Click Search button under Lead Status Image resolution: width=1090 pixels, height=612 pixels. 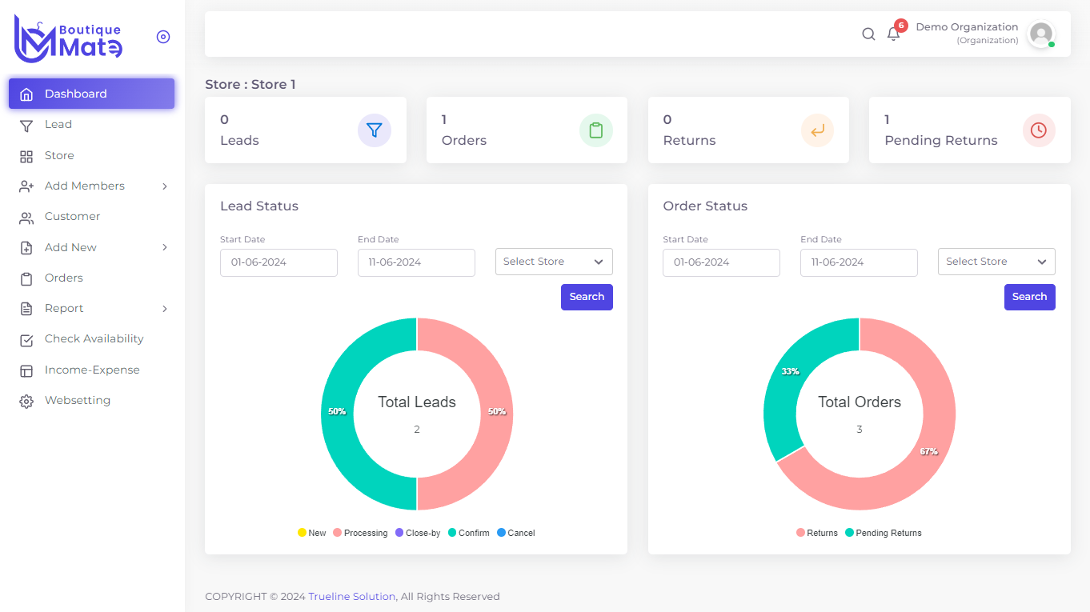pos(587,297)
